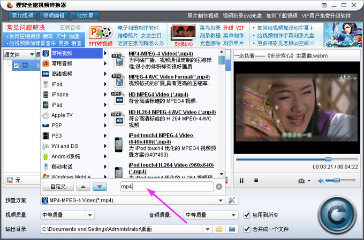Open the 视频编辑 tool

(x=54, y=16)
